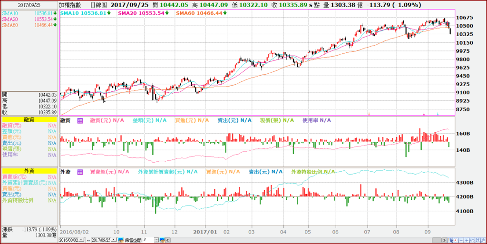Click the 外資累計買賣超(元) legend in chart
This screenshot has width=487, height=244.
pos(168,172)
